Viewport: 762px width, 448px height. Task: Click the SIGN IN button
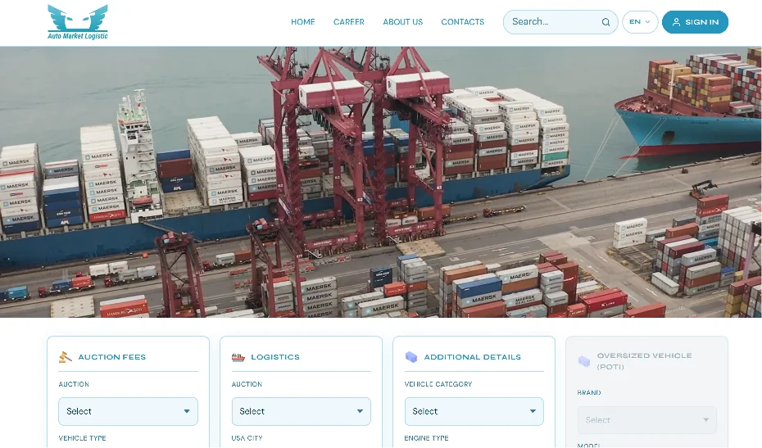(x=695, y=22)
